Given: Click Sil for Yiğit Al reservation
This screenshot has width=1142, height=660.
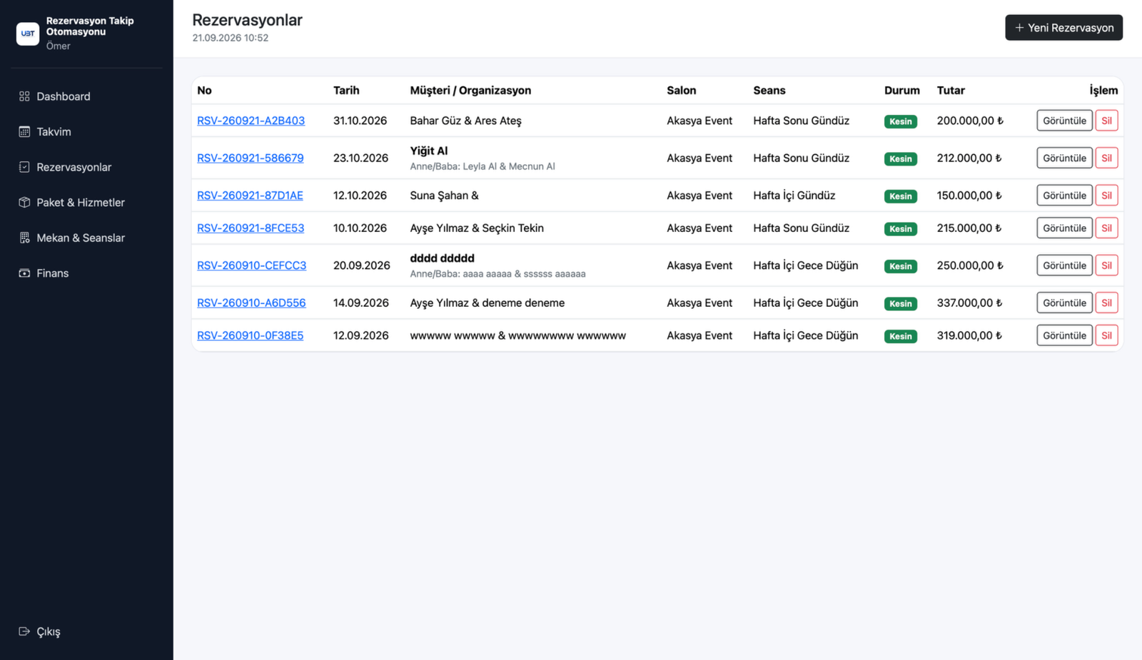Looking at the screenshot, I should [1106, 158].
